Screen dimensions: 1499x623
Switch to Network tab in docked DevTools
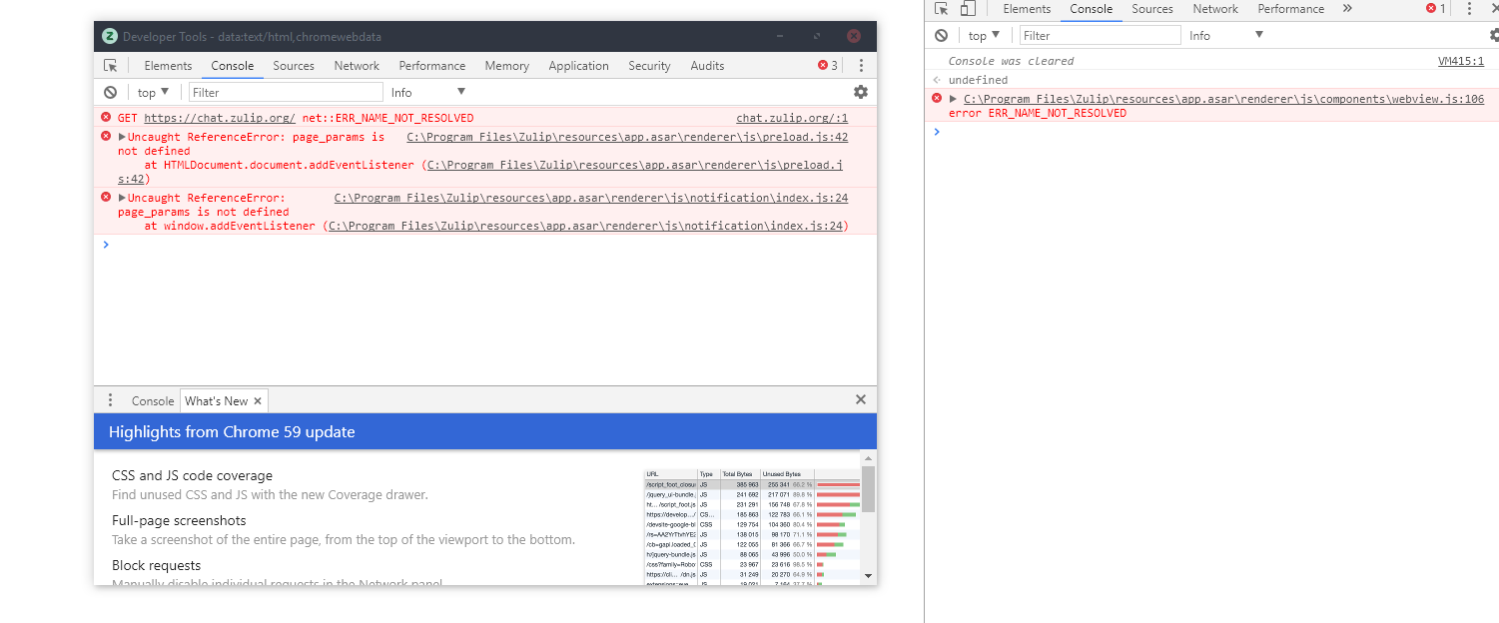(1215, 9)
